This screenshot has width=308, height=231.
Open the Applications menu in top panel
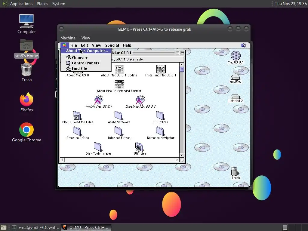(x=21, y=4)
